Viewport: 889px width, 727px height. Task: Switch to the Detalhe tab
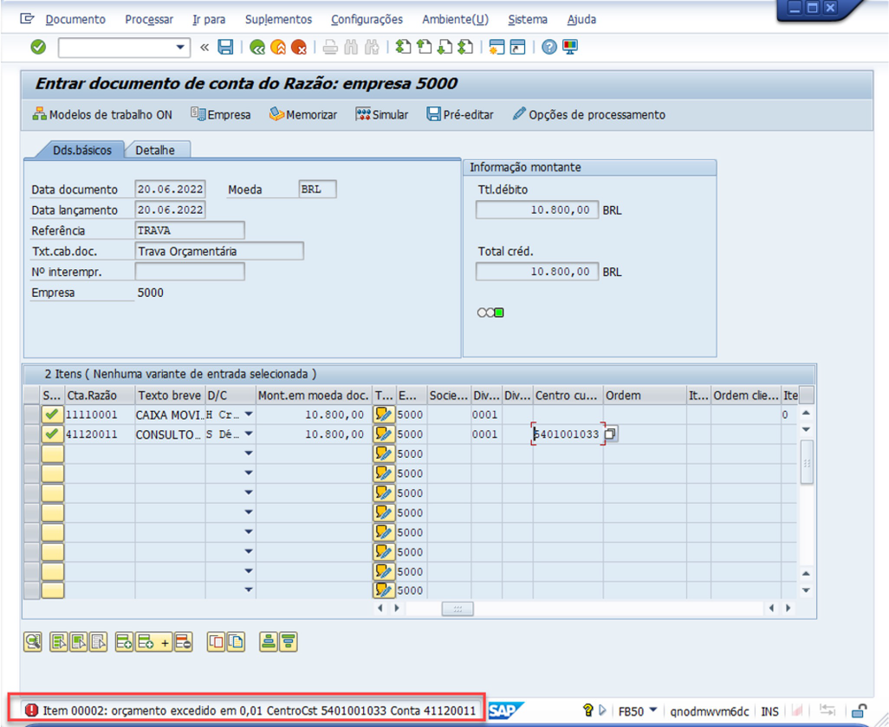(155, 150)
